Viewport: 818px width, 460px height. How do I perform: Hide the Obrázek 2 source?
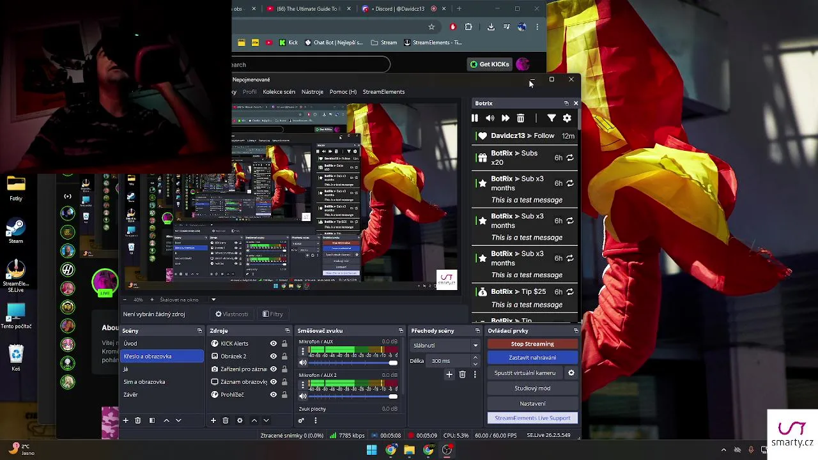pyautogui.click(x=274, y=356)
